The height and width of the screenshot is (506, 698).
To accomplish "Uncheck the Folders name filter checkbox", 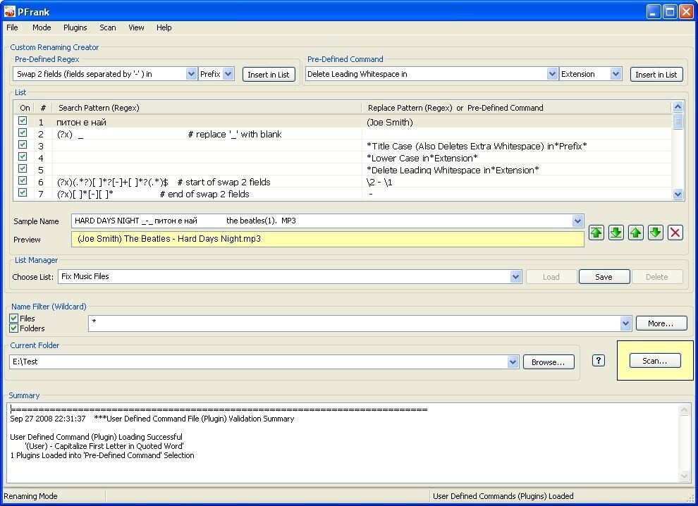I will pyautogui.click(x=14, y=328).
